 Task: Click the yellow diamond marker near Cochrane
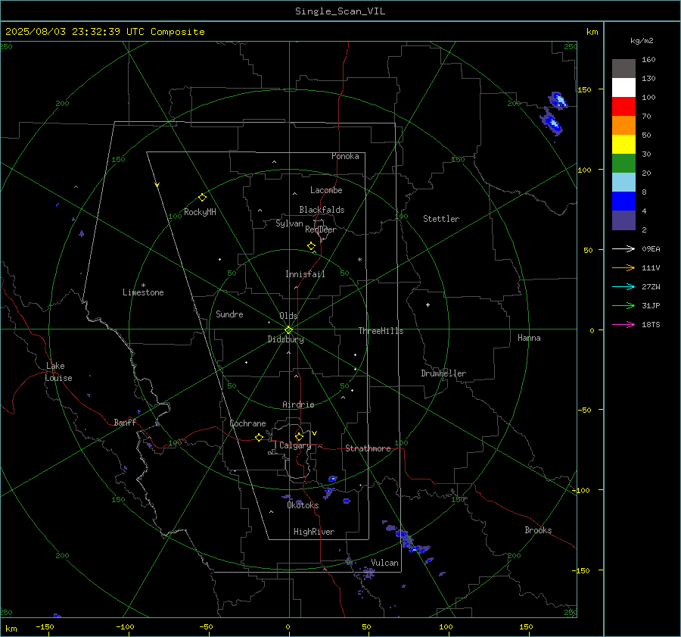coord(259,438)
